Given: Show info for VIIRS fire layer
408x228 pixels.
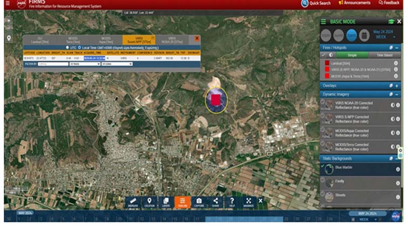Looking at the screenshot, I should [x=396, y=70].
